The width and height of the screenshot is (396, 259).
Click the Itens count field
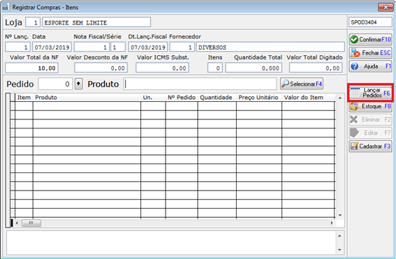pyautogui.click(x=215, y=68)
